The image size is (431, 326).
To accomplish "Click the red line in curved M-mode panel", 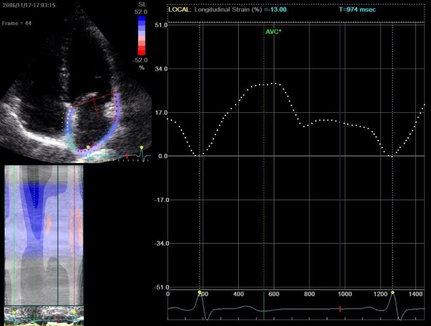I will coord(74,235).
